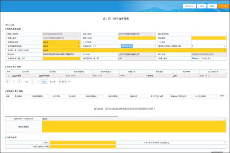Click the orange 下一步 button
230x153 pixels.
[x=223, y=6]
